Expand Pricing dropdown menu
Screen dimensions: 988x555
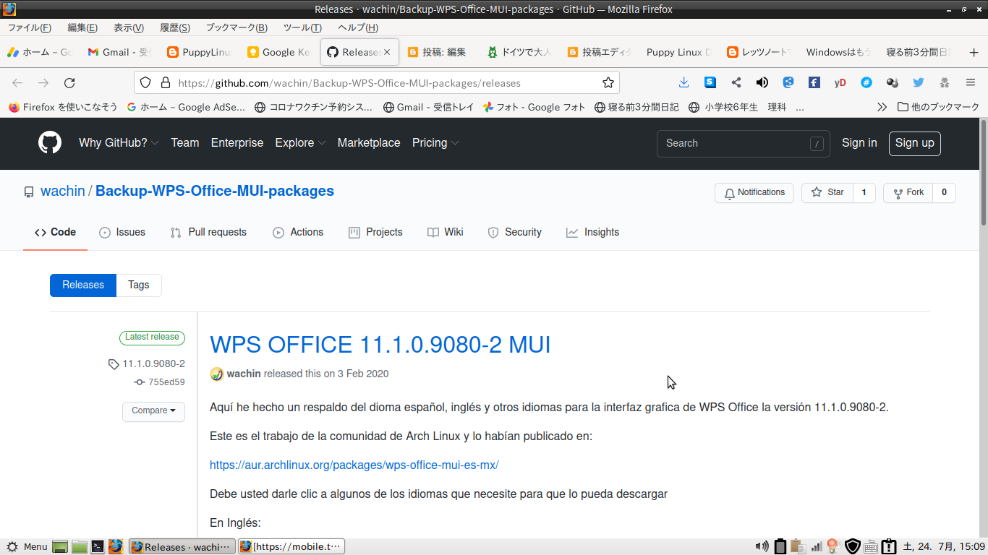[x=435, y=143]
